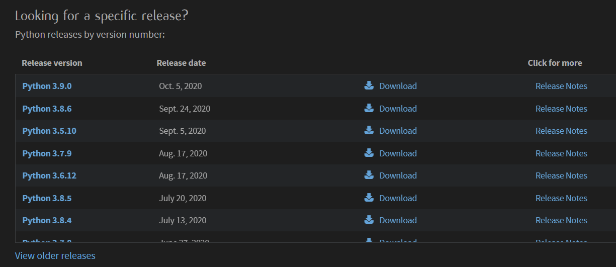Follow the View older releases link

pyautogui.click(x=55, y=255)
